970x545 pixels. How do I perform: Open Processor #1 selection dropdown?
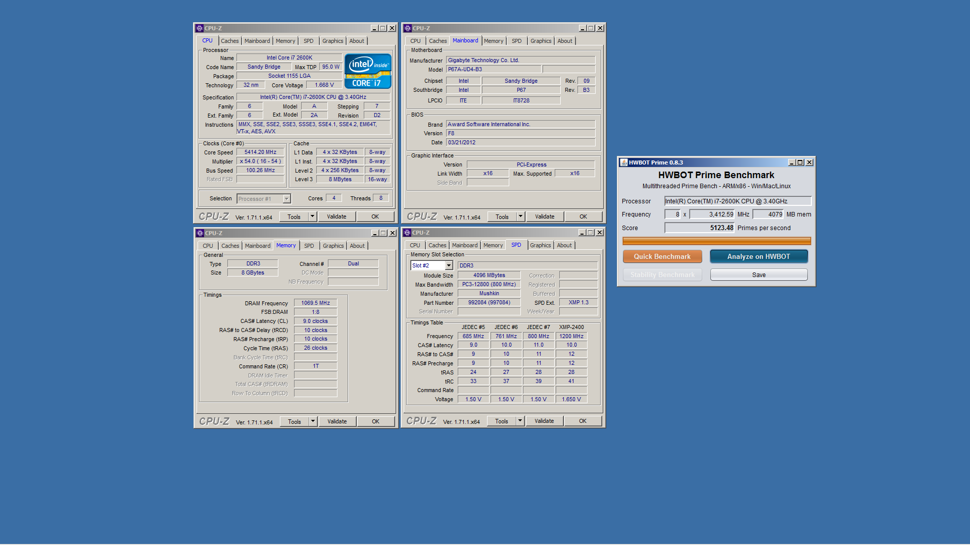point(286,199)
